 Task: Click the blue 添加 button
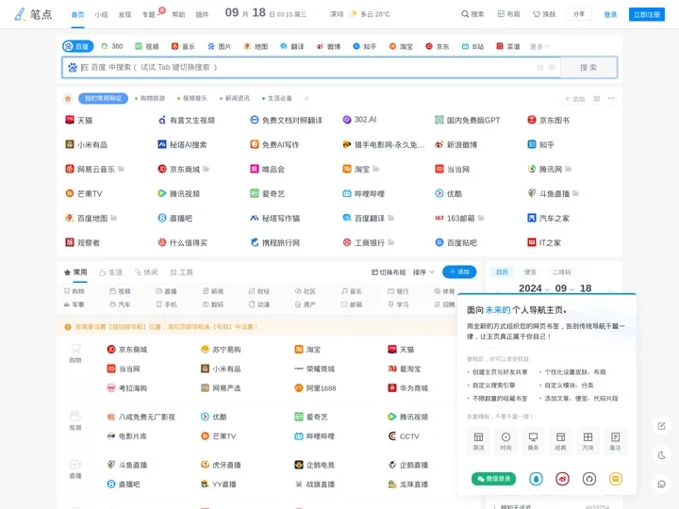tap(459, 271)
